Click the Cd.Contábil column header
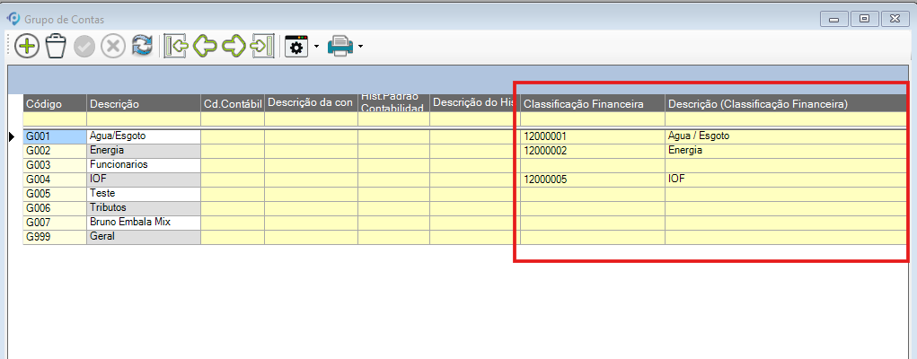The width and height of the screenshot is (917, 359). 232,104
